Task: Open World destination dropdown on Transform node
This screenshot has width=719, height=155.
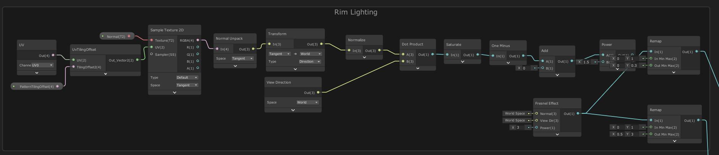Action: click(311, 54)
